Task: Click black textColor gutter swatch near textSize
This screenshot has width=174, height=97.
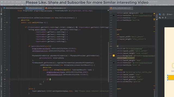Action: click(x=114, y=16)
